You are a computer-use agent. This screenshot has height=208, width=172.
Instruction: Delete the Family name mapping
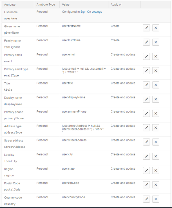tap(156, 42)
